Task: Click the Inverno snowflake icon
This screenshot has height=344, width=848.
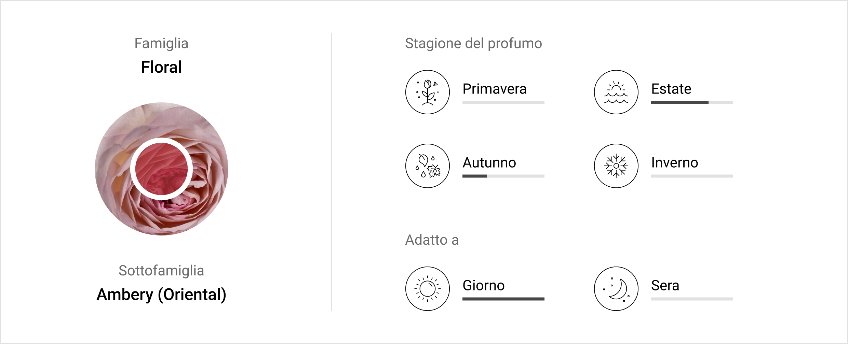Action: pos(616,166)
